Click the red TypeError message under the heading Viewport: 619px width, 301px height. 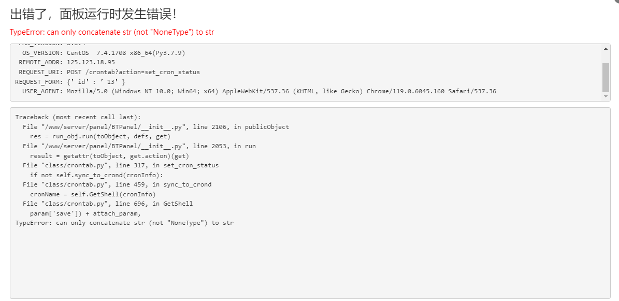[112, 32]
